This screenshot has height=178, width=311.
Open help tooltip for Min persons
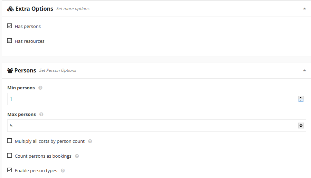tap(40, 88)
